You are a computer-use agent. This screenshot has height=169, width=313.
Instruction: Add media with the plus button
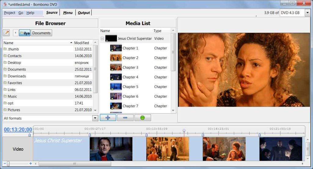108,118
